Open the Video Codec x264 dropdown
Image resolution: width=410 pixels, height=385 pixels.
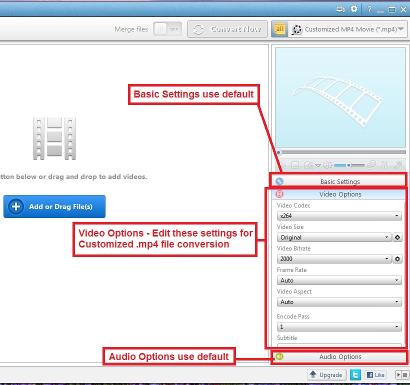[x=339, y=216]
